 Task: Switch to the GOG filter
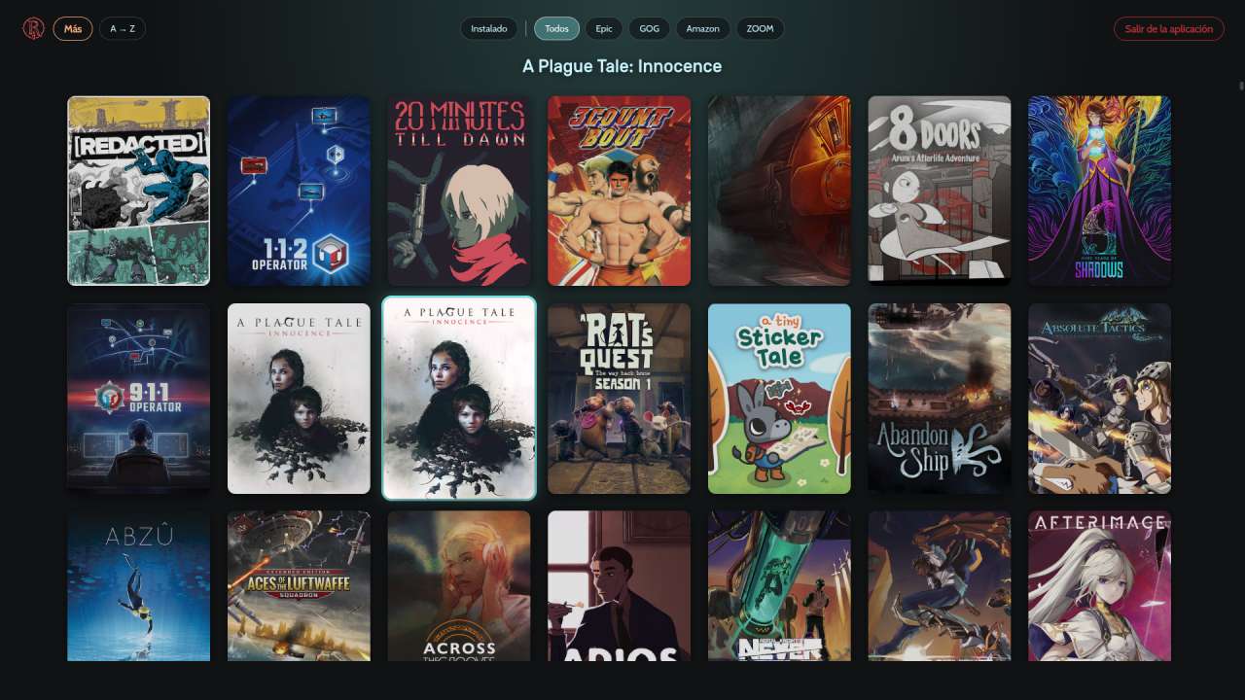pyautogui.click(x=650, y=29)
